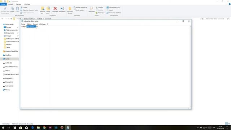Click the refresh icon beside the address bar

[x=203, y=19]
